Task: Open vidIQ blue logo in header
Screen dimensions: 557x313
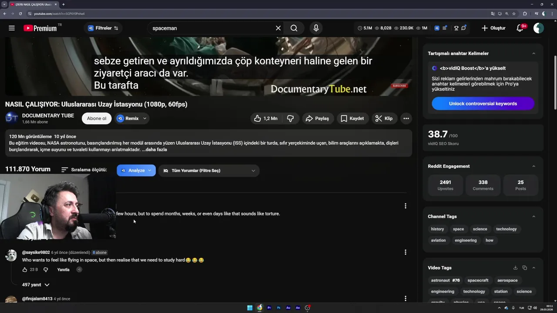Action: click(x=437, y=28)
